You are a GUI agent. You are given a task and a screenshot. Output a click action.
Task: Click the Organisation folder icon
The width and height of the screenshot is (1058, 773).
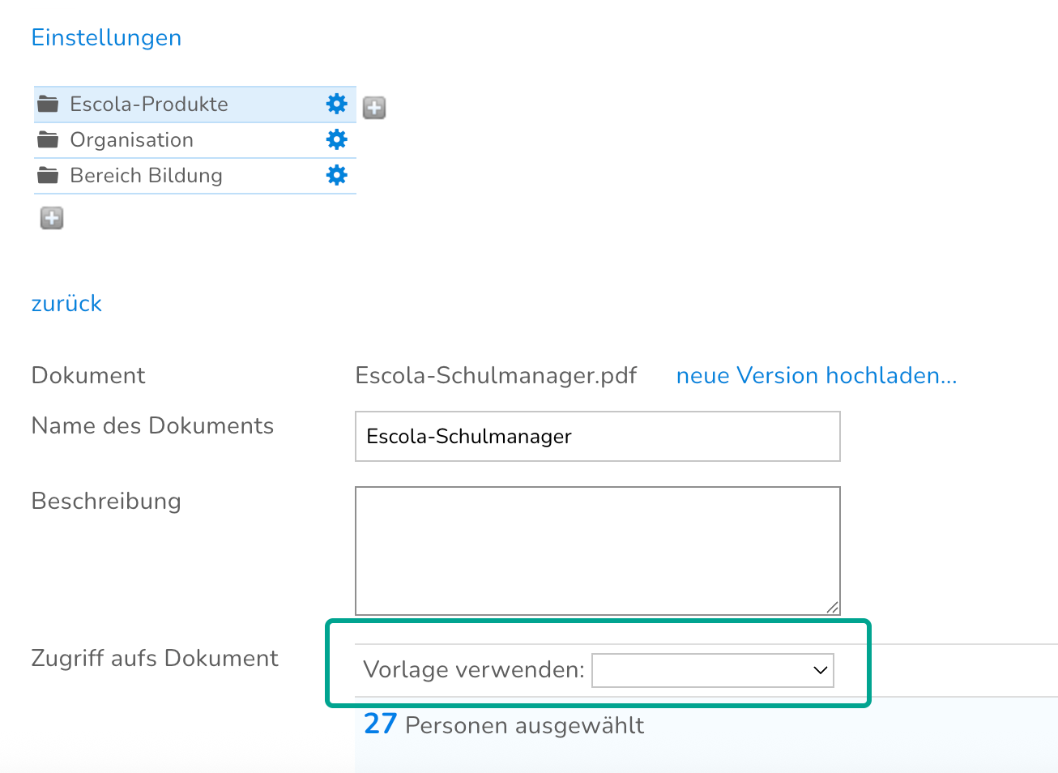48,139
